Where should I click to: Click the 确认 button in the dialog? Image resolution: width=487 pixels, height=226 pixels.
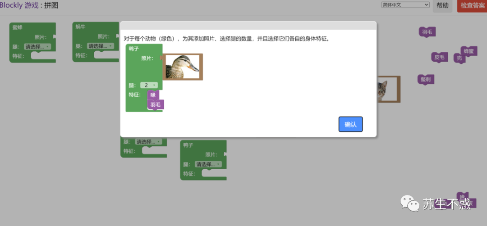coord(350,124)
